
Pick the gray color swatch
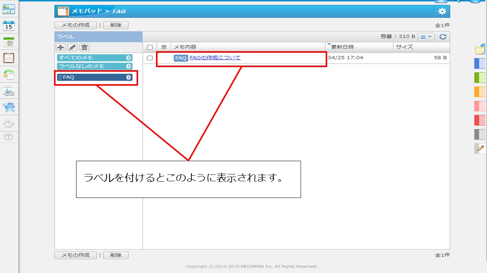click(x=480, y=134)
